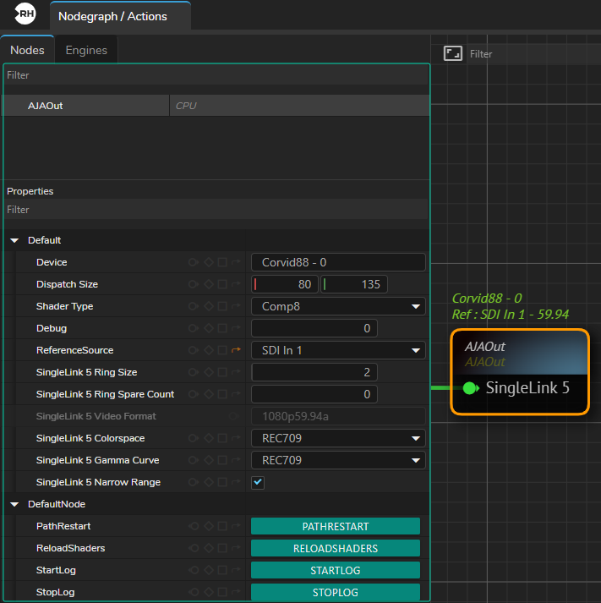Switch to the Nodes tab
This screenshot has height=603, width=601.
pos(27,50)
